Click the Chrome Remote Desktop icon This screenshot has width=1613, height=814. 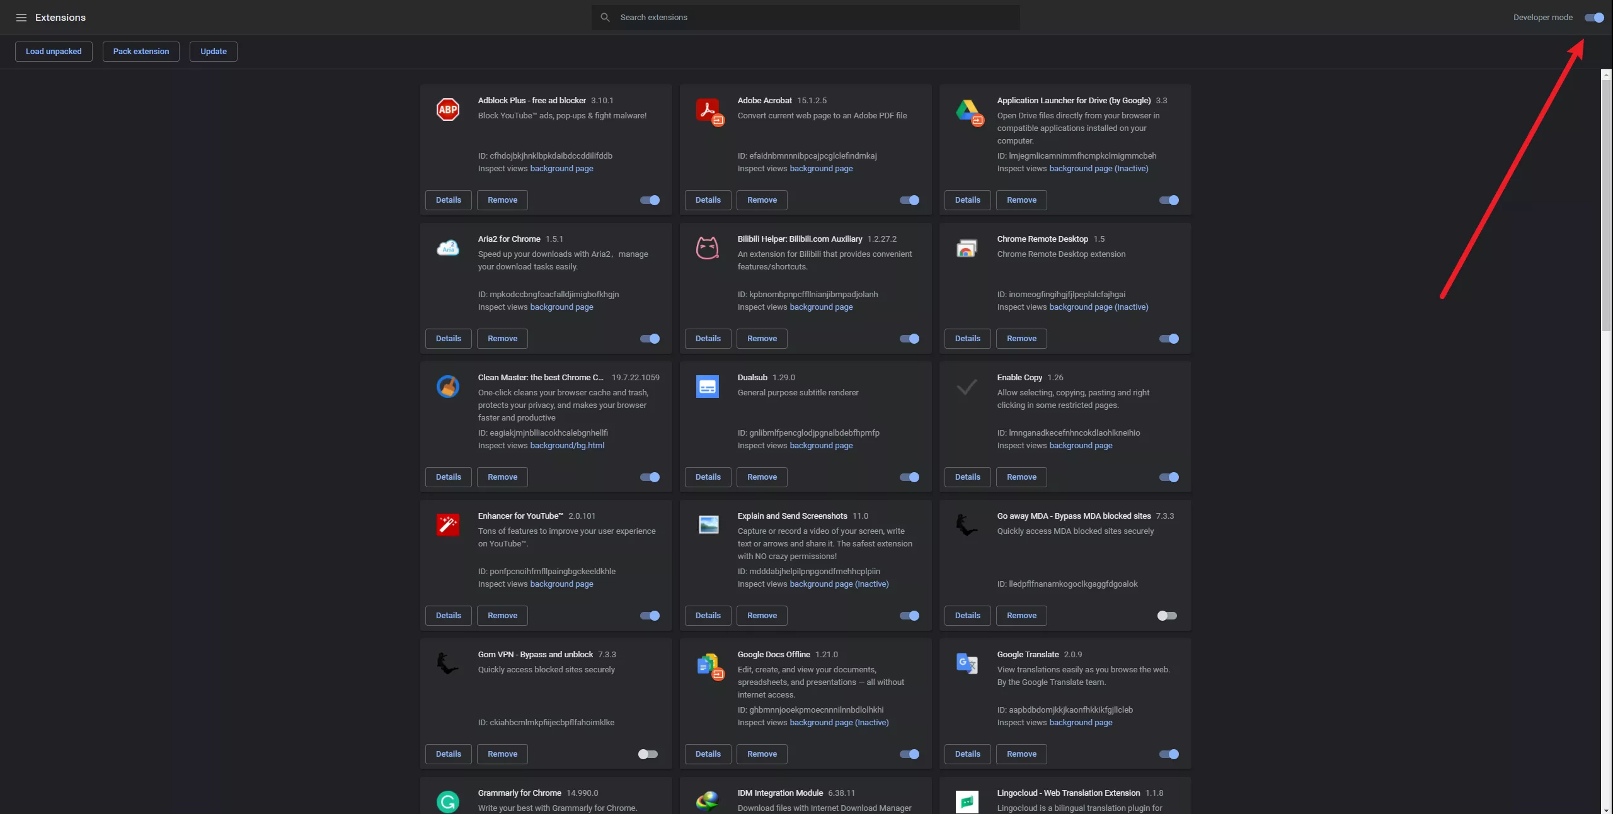pyautogui.click(x=967, y=248)
